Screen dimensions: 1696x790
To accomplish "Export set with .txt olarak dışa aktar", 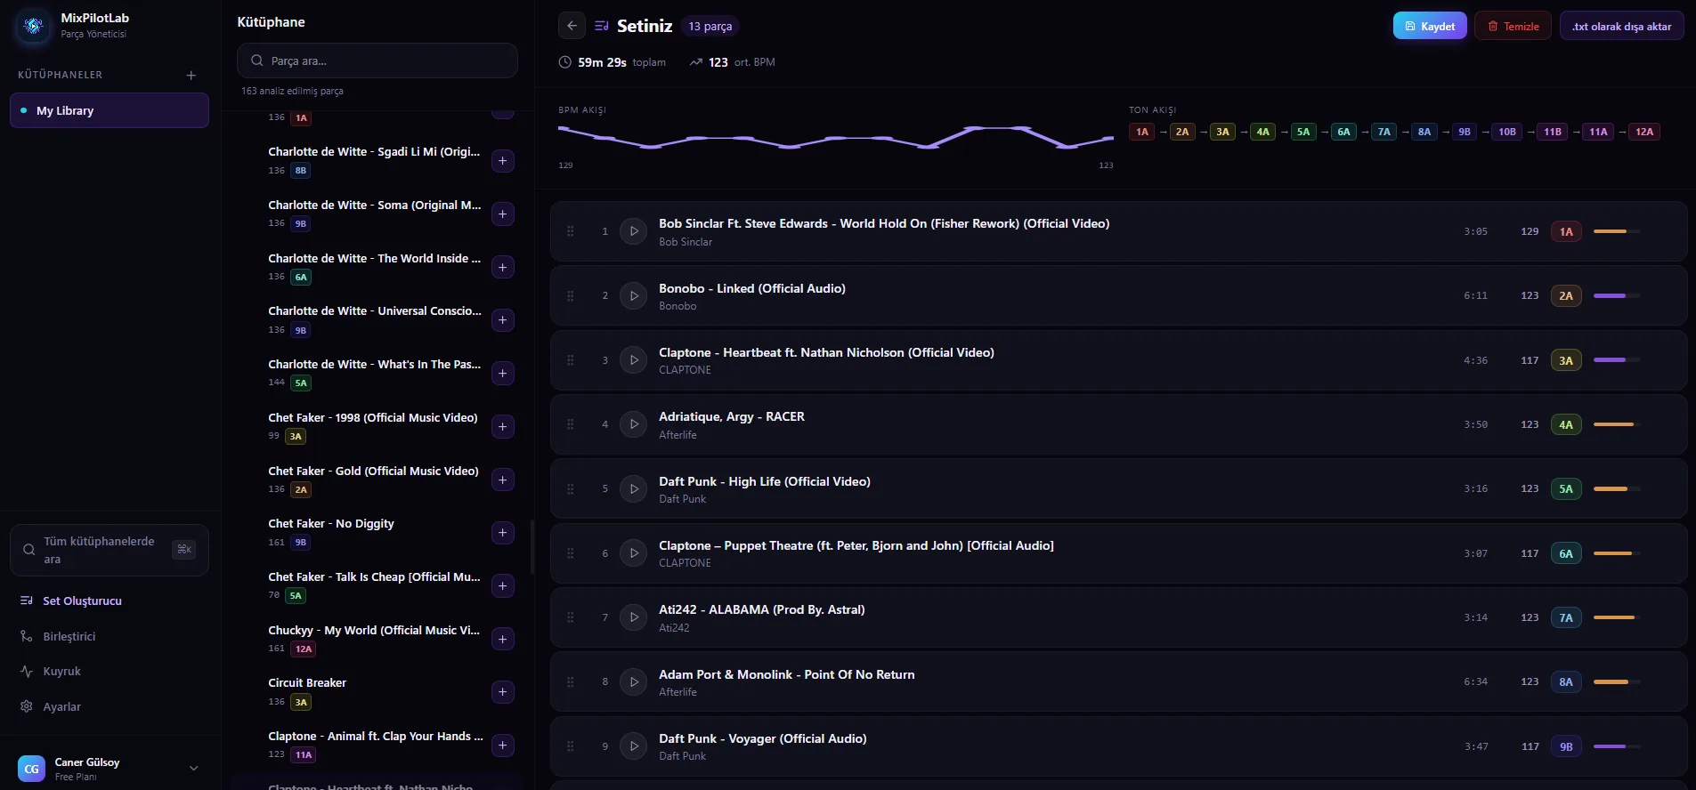I will 1621,26.
